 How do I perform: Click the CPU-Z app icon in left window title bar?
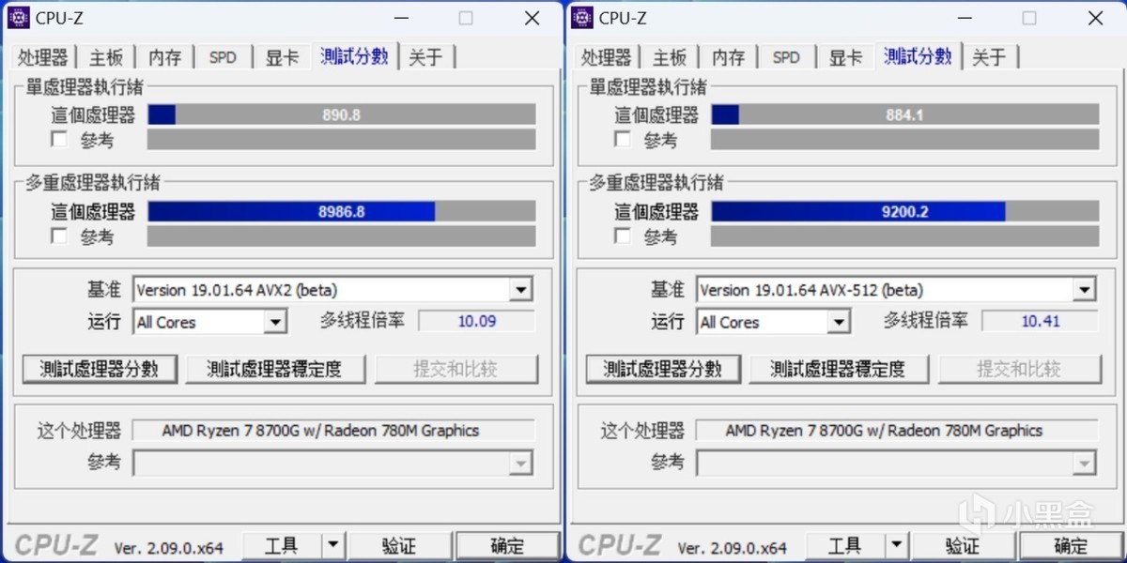coord(20,18)
